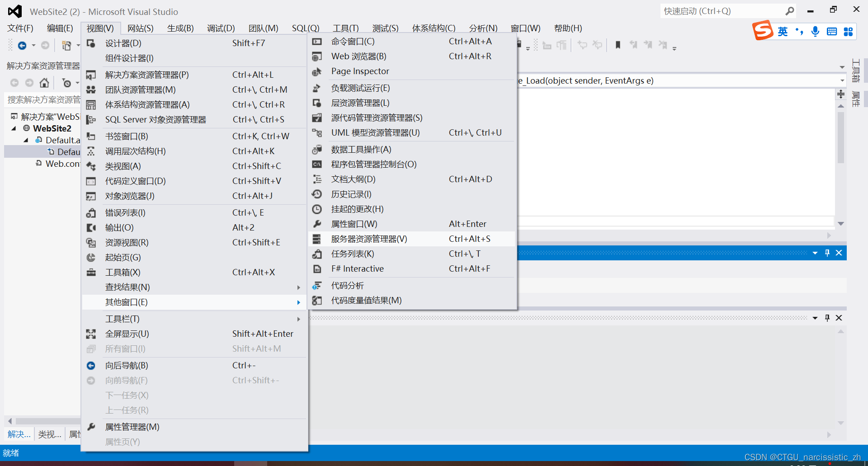
Task: Select 服务器资源管理器(V) menu entry
Action: [412, 239]
